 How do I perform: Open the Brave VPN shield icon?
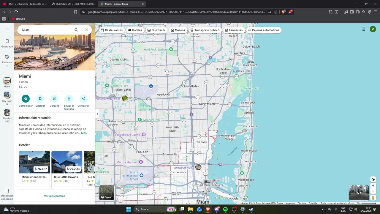point(370,12)
